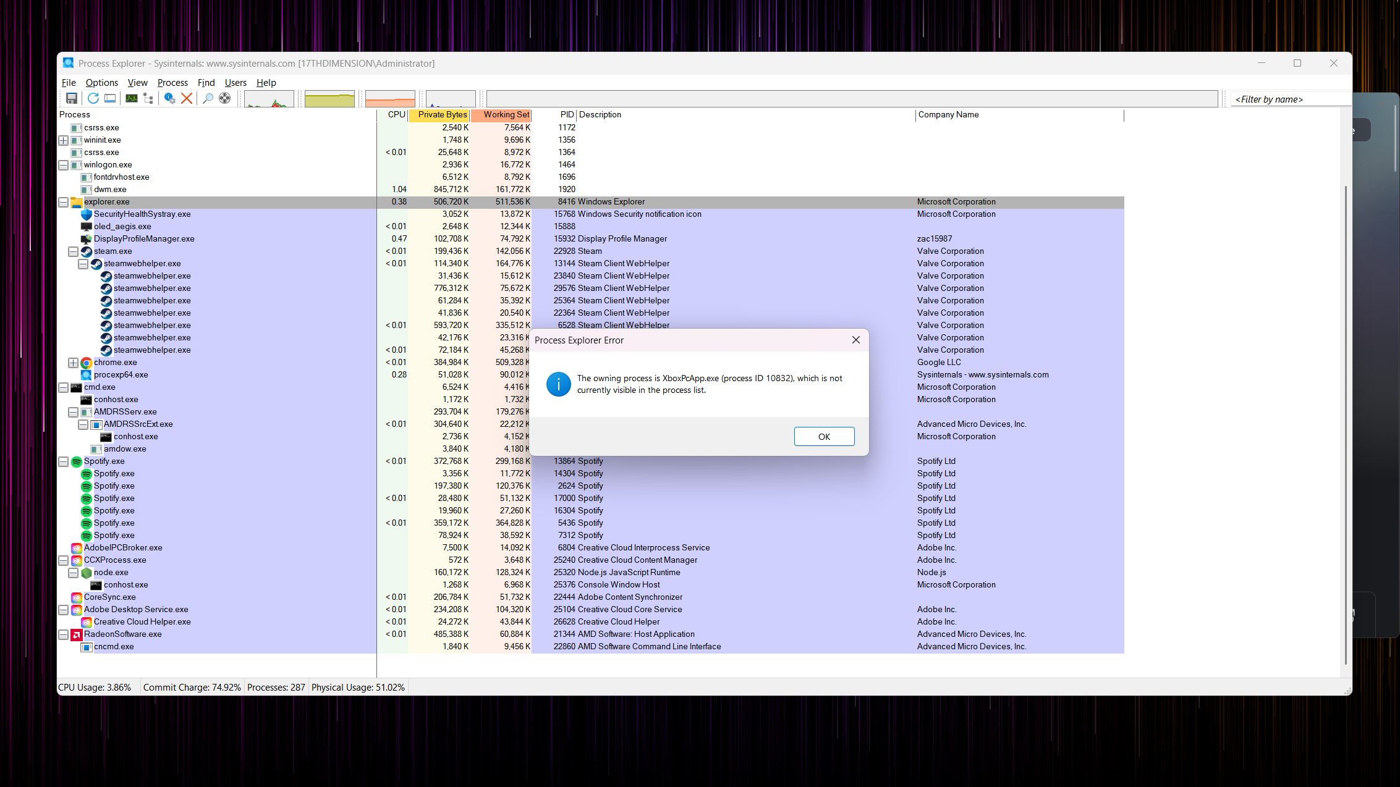Click the Find Window's Process target icon
The height and width of the screenshot is (787, 1400).
pyautogui.click(x=225, y=99)
